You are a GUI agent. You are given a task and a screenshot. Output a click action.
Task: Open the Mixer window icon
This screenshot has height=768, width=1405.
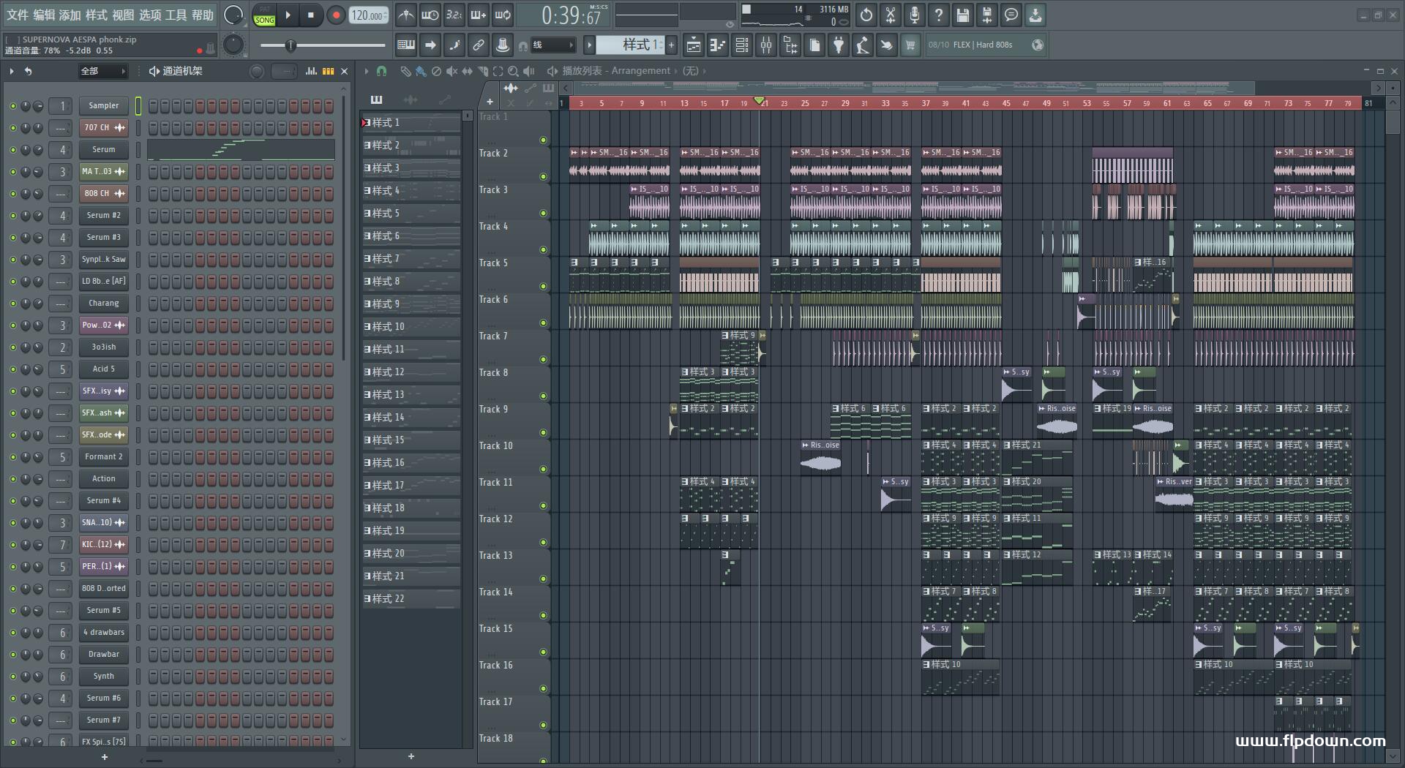click(x=766, y=45)
